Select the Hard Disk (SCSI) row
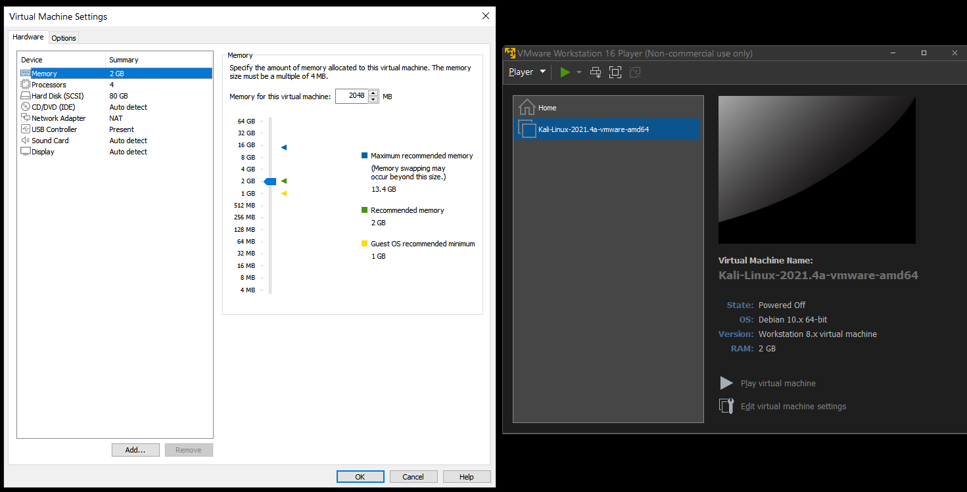 [115, 96]
